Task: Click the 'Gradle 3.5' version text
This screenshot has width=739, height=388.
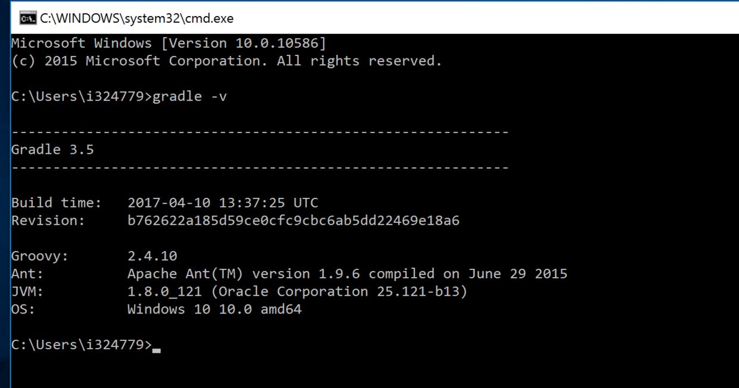Action: [52, 150]
